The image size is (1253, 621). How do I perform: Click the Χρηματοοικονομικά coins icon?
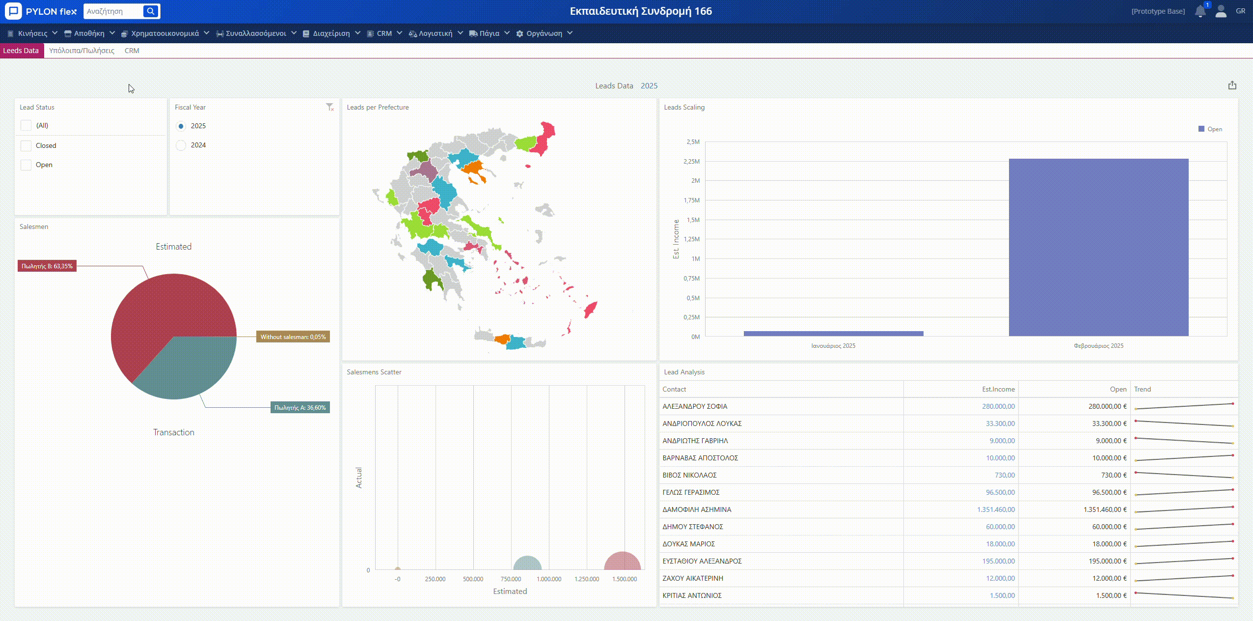pyautogui.click(x=124, y=33)
